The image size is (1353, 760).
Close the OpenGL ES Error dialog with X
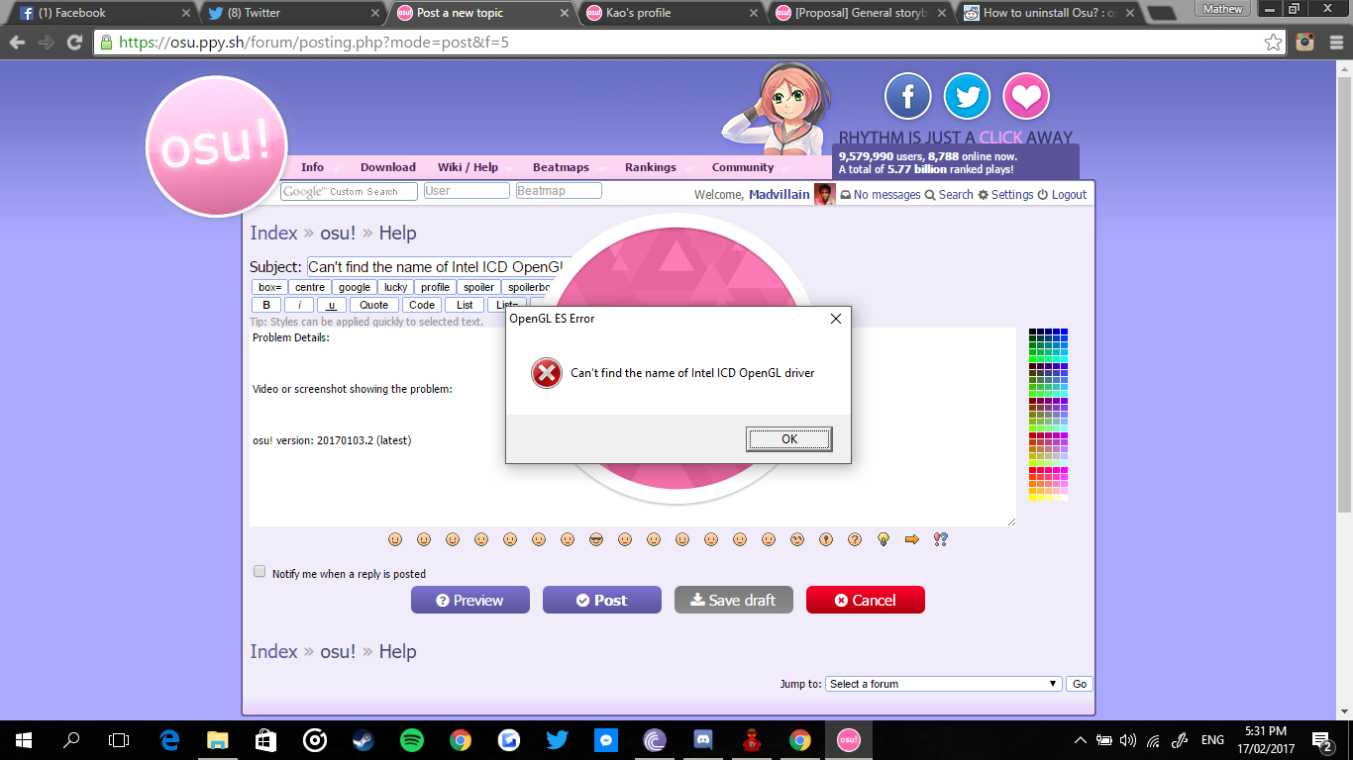836,319
